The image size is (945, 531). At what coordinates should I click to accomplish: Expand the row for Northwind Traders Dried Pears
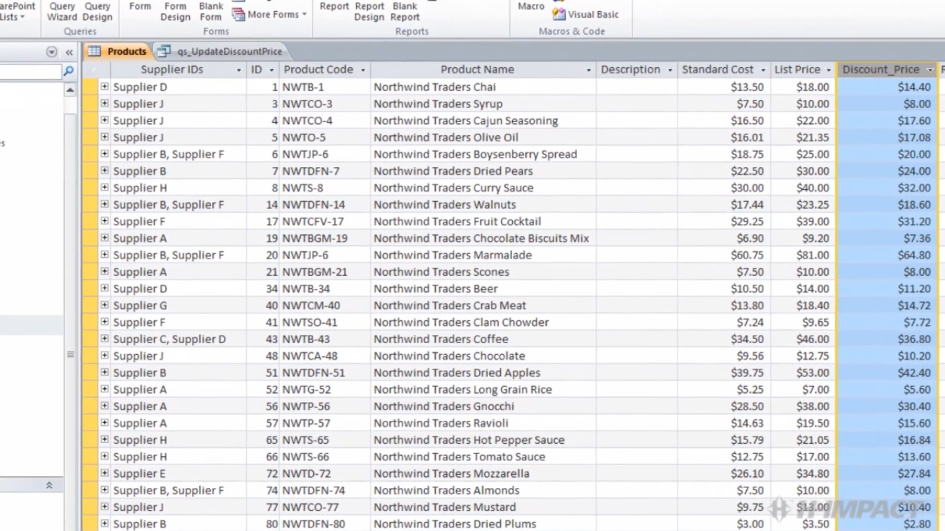click(x=104, y=171)
